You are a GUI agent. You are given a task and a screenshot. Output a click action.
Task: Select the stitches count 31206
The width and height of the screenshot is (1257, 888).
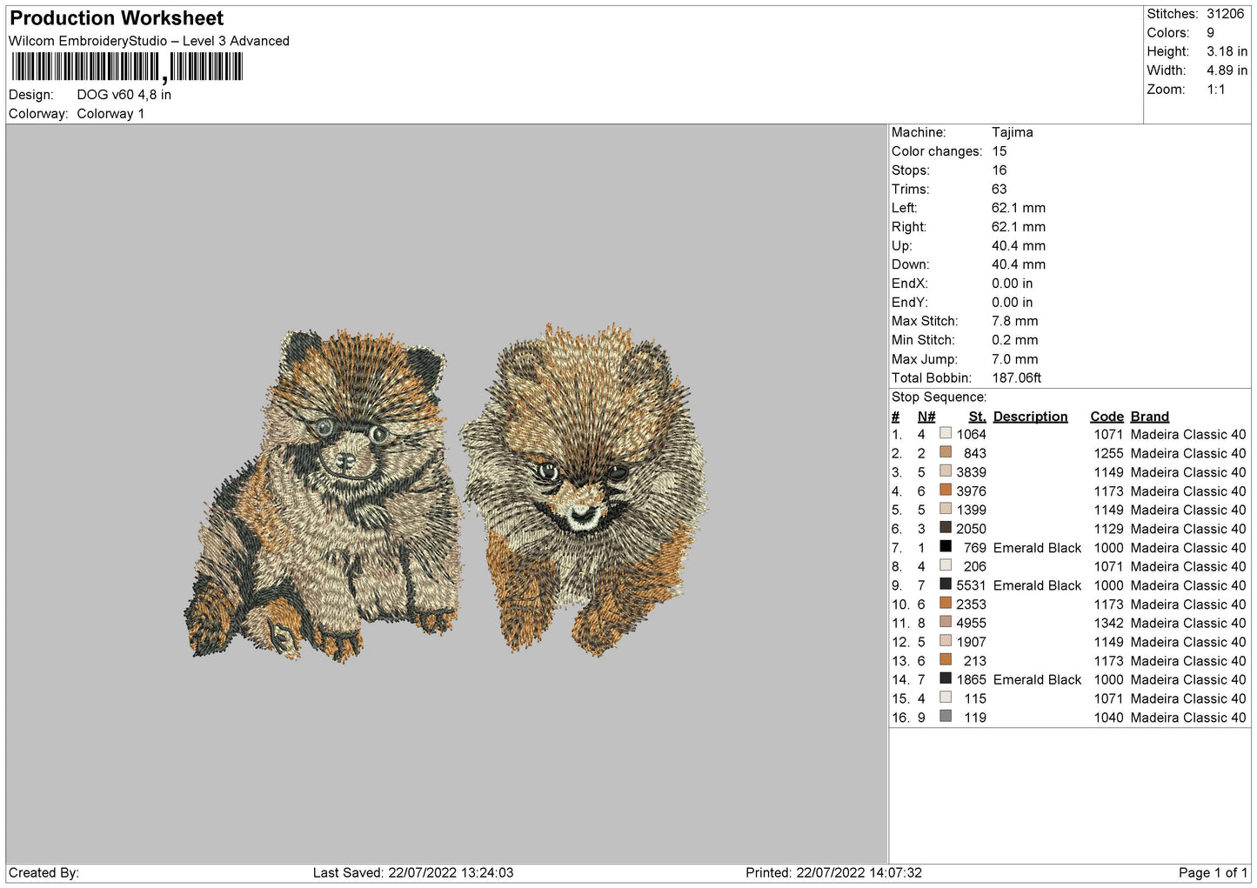tap(1225, 14)
